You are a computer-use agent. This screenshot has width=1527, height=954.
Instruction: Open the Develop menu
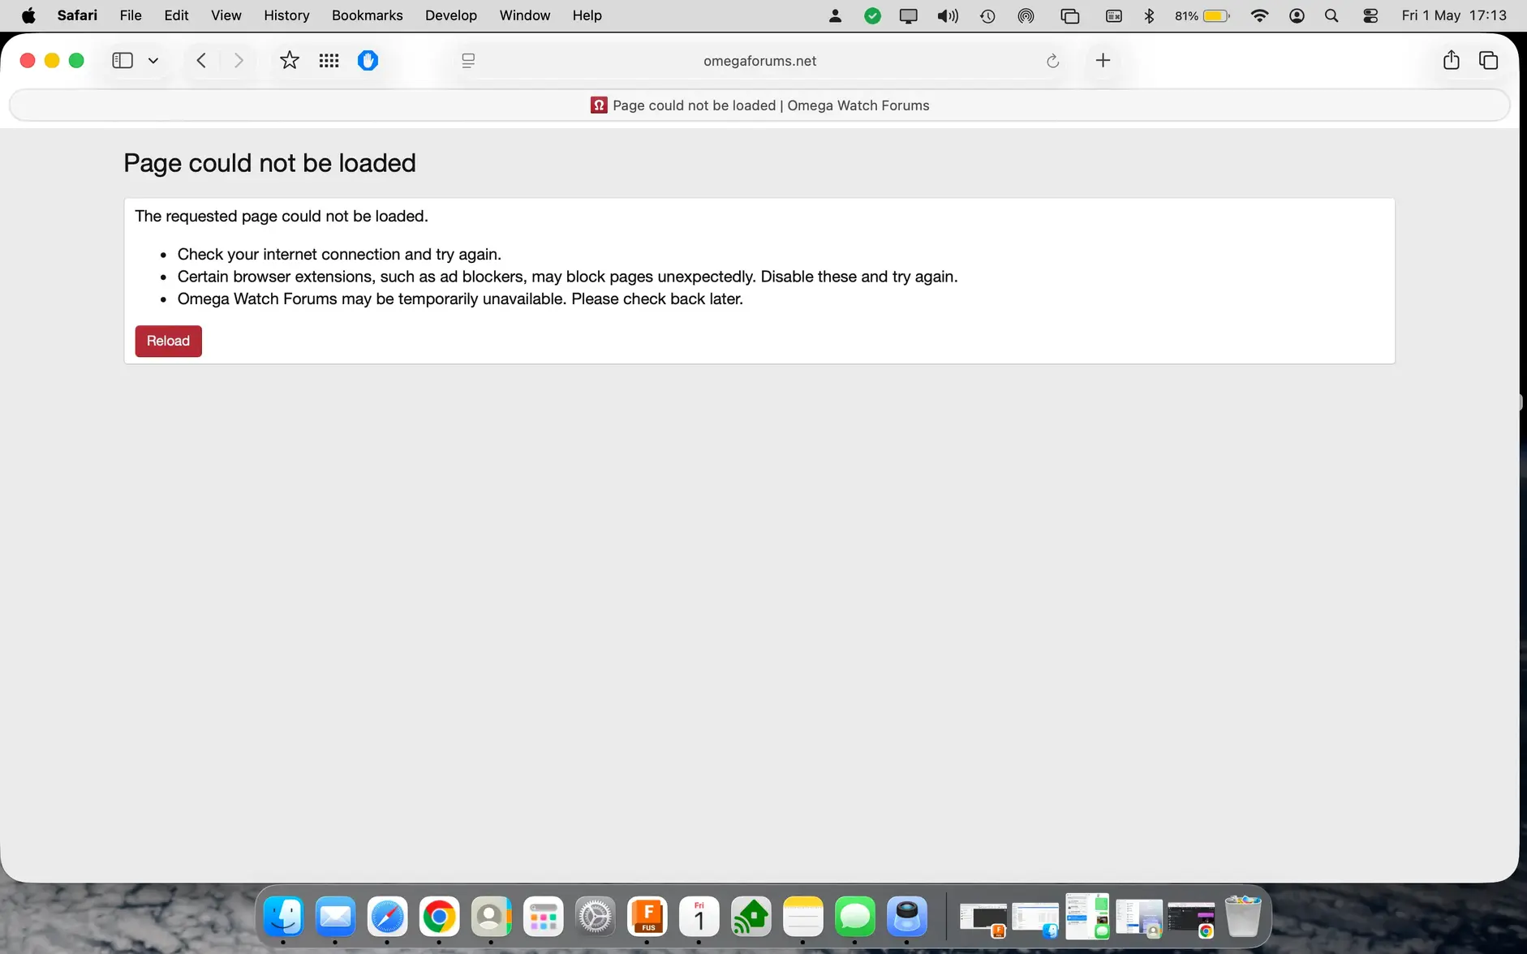pyautogui.click(x=450, y=15)
